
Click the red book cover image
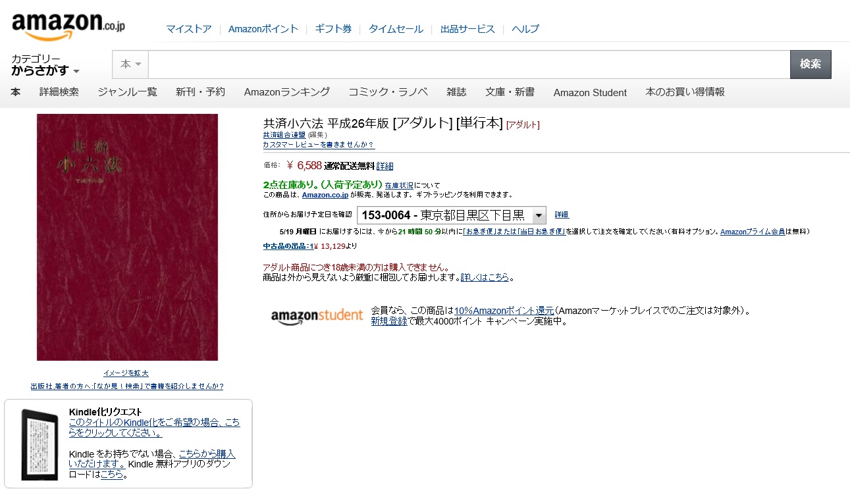click(x=127, y=237)
